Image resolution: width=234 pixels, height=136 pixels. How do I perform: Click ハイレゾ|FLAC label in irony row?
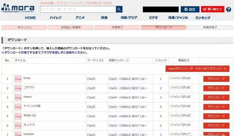click(x=181, y=78)
